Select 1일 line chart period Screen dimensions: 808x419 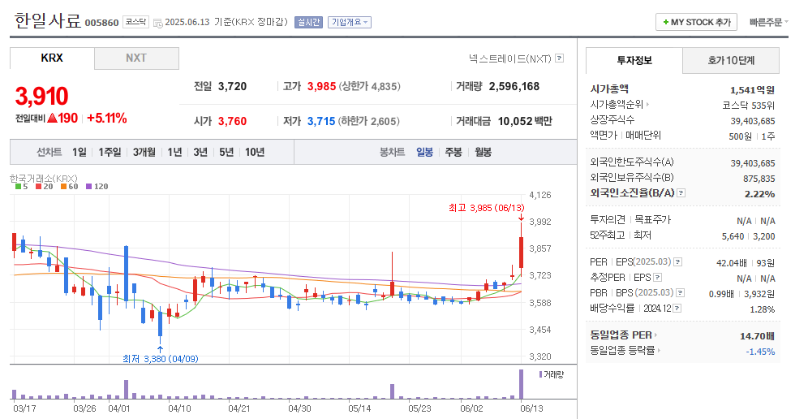pos(79,152)
